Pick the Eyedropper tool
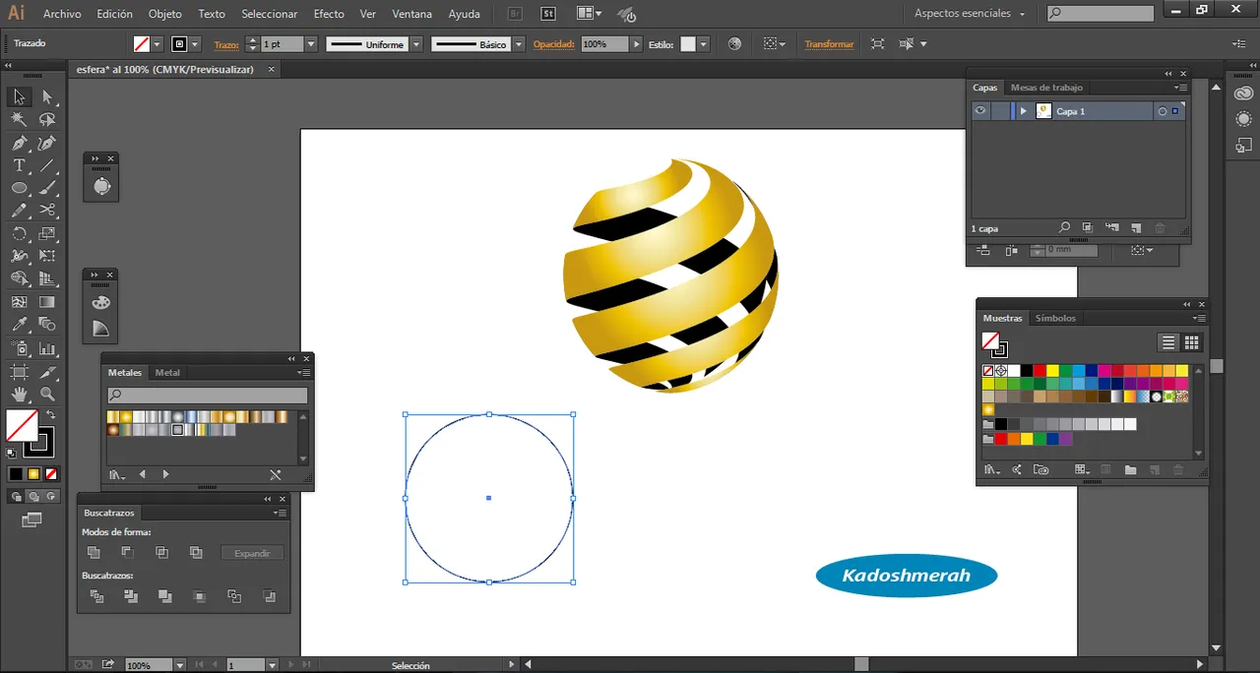 tap(19, 325)
